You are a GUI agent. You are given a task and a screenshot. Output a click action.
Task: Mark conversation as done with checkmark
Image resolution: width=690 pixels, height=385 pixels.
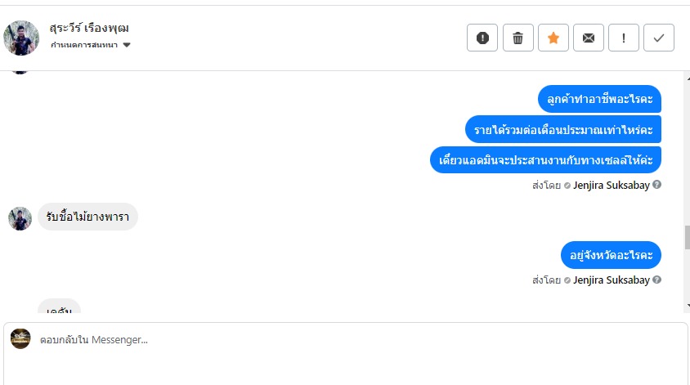(x=659, y=38)
